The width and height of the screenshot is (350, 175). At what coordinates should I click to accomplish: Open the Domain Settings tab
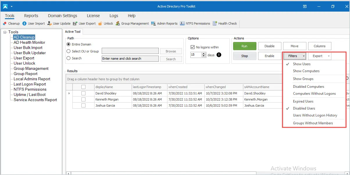point(63,16)
